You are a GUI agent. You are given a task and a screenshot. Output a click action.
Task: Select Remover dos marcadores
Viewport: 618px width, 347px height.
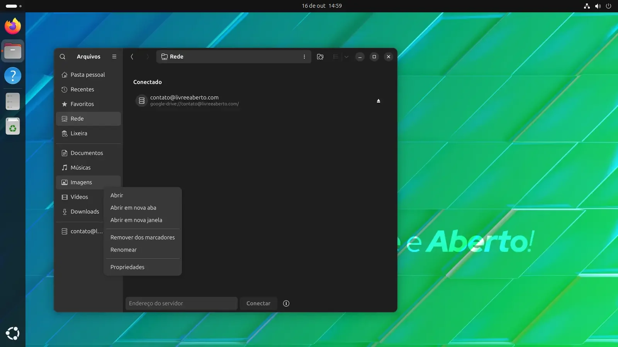[143, 238]
